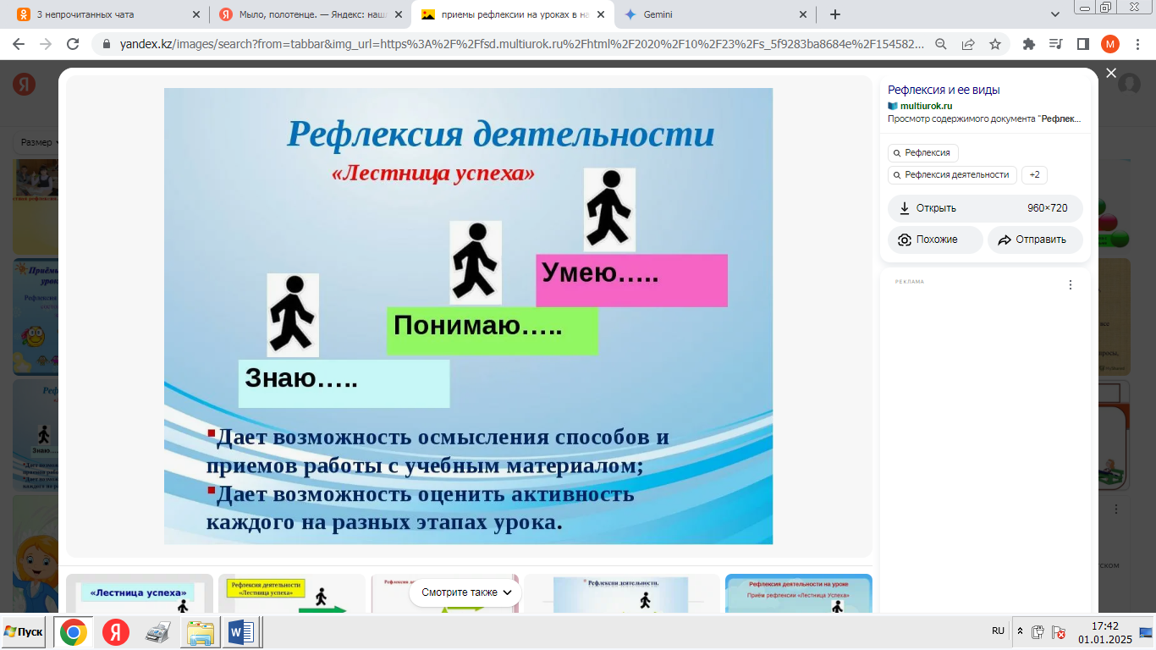Viewport: 1156px width, 650px height.
Task: Click the browser back arrow
Action: [x=19, y=44]
